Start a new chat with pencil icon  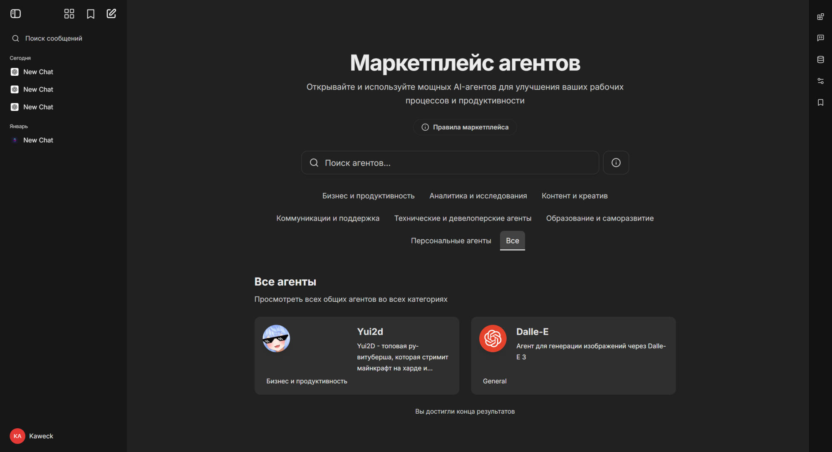[111, 14]
